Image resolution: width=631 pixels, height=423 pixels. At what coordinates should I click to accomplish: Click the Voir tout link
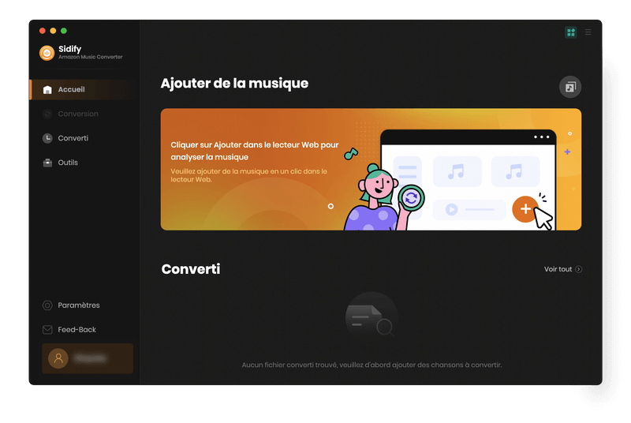[558, 269]
